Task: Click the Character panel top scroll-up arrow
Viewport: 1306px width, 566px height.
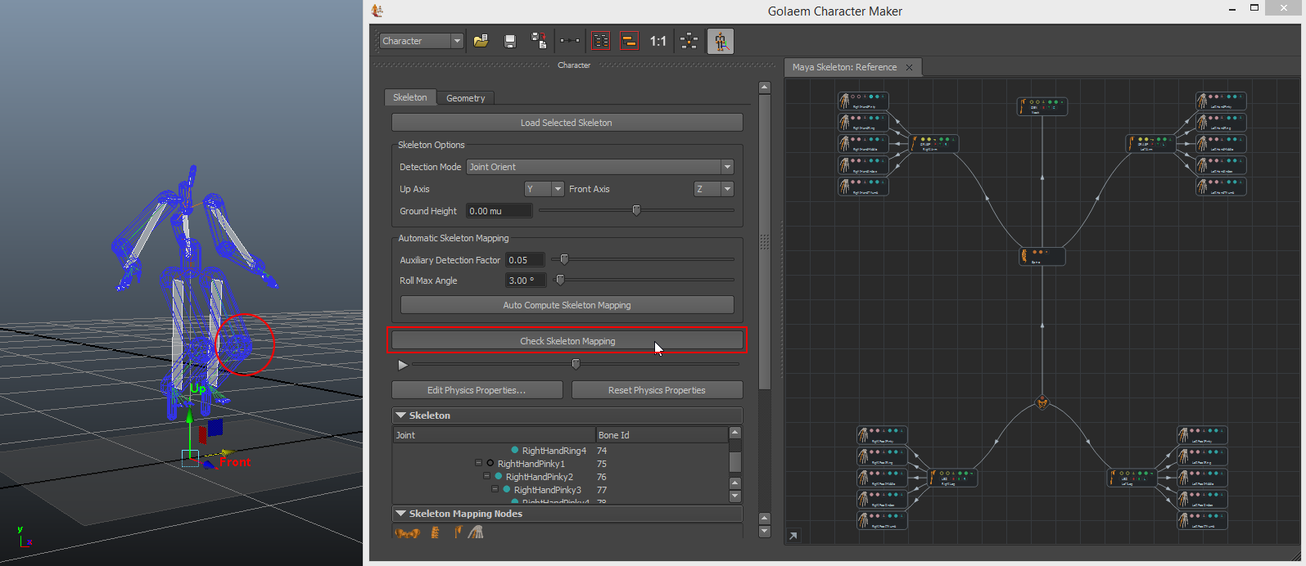Action: click(765, 88)
